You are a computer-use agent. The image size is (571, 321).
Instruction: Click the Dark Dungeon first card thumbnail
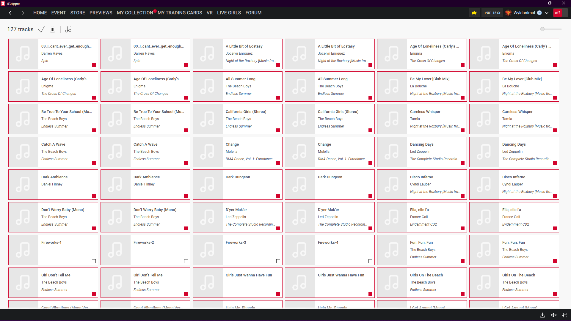tap(208, 185)
